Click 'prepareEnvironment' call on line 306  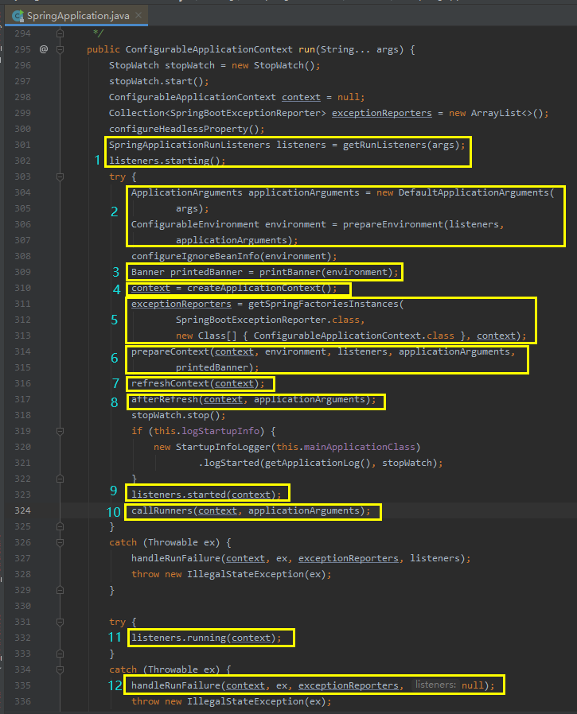(393, 224)
